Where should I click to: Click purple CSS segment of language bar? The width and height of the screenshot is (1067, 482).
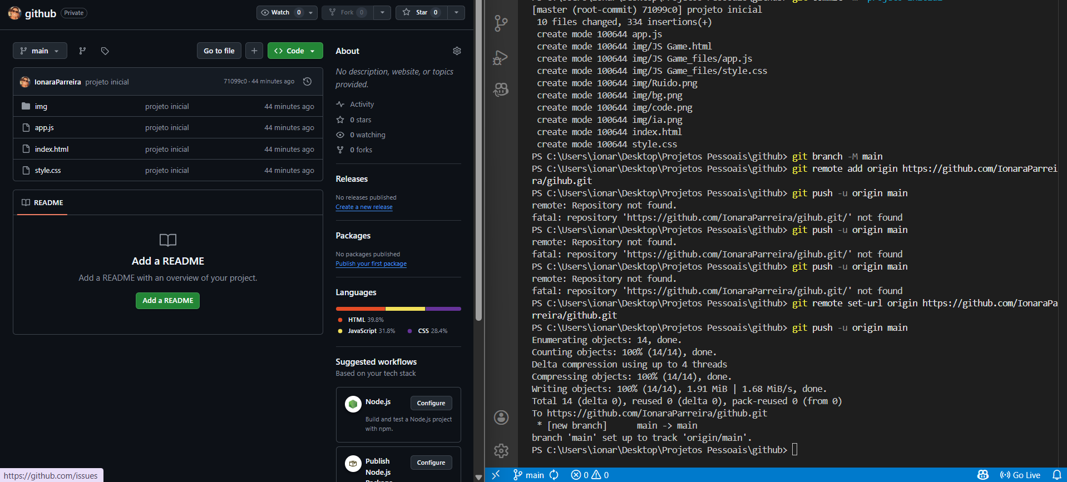point(443,309)
